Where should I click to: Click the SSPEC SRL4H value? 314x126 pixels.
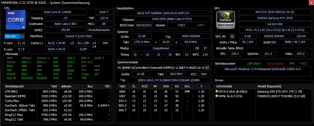[x=66, y=30]
